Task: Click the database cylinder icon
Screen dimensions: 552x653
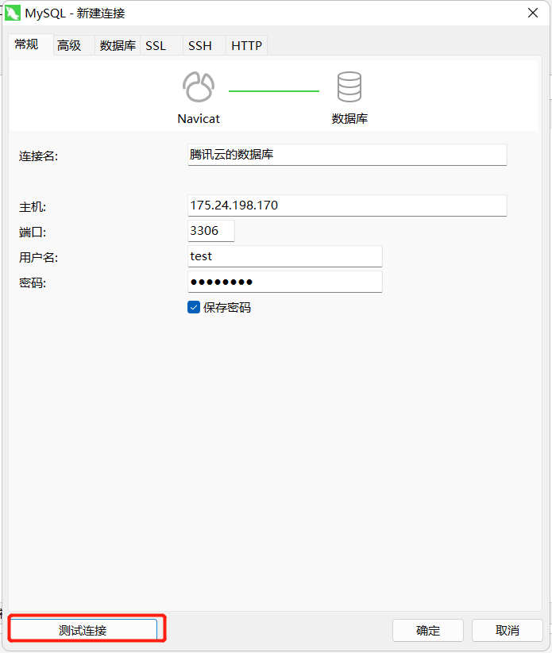Action: 349,86
